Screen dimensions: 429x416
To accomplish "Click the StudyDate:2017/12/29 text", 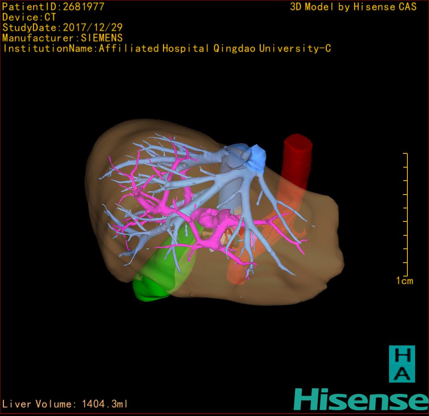I will (x=62, y=28).
